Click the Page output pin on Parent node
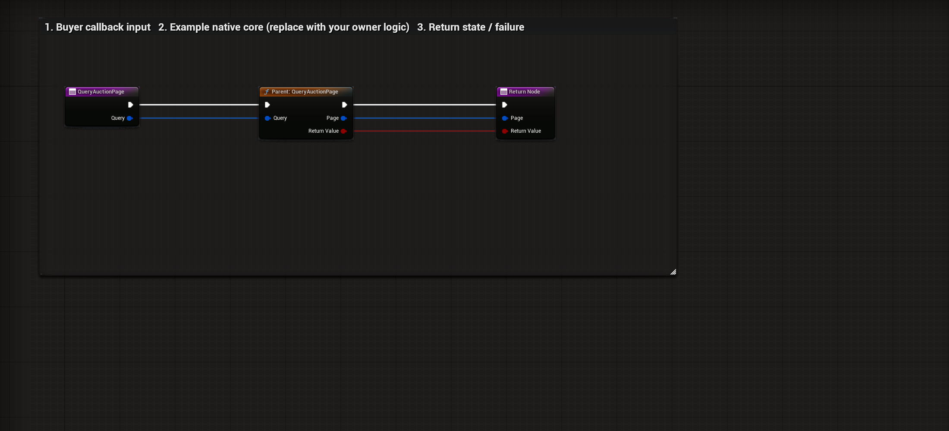The width and height of the screenshot is (949, 431). click(x=344, y=118)
